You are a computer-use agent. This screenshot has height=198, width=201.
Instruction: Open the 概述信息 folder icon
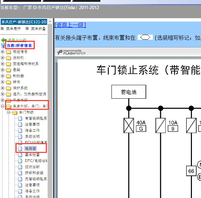tap(8, 52)
